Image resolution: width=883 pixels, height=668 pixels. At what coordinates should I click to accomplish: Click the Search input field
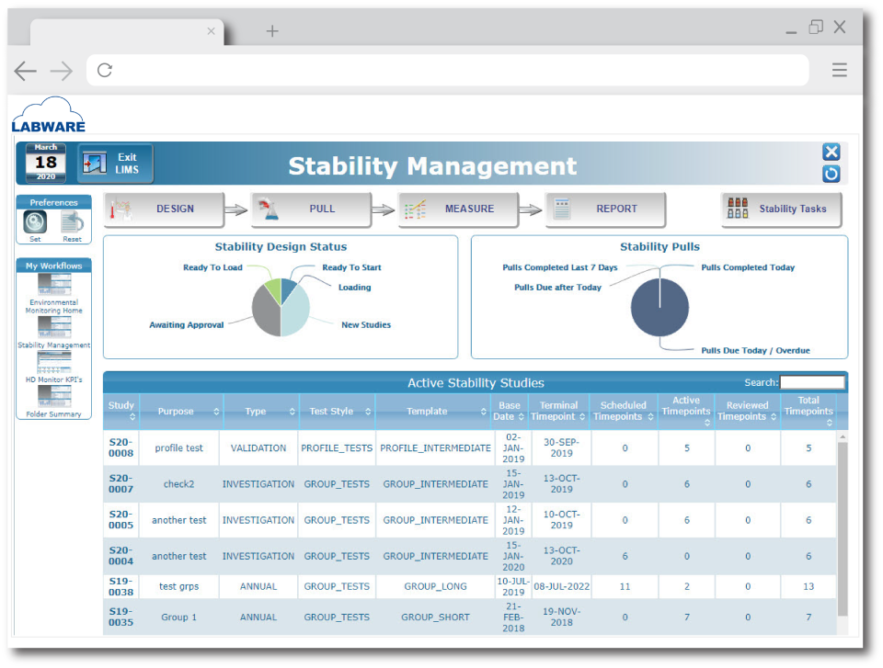point(813,382)
